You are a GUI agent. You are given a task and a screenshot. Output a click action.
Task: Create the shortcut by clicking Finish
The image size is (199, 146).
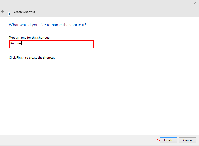[x=168, y=140]
